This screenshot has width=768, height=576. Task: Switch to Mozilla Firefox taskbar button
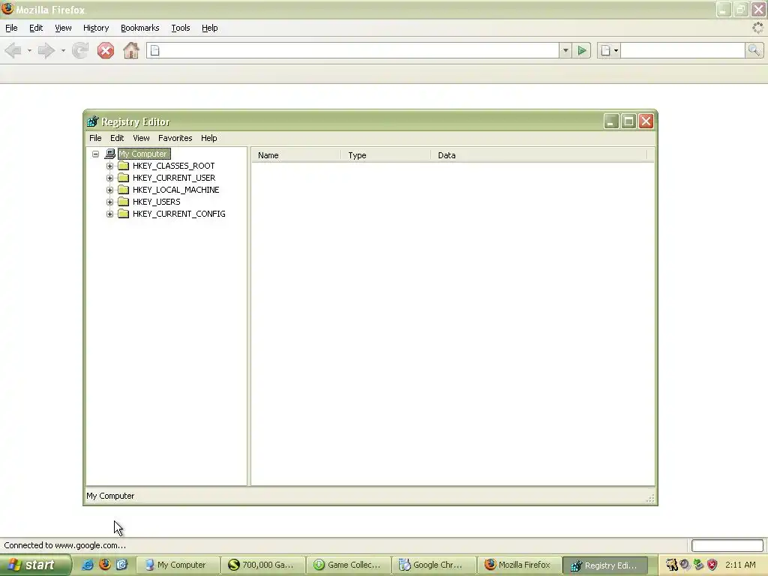point(519,565)
